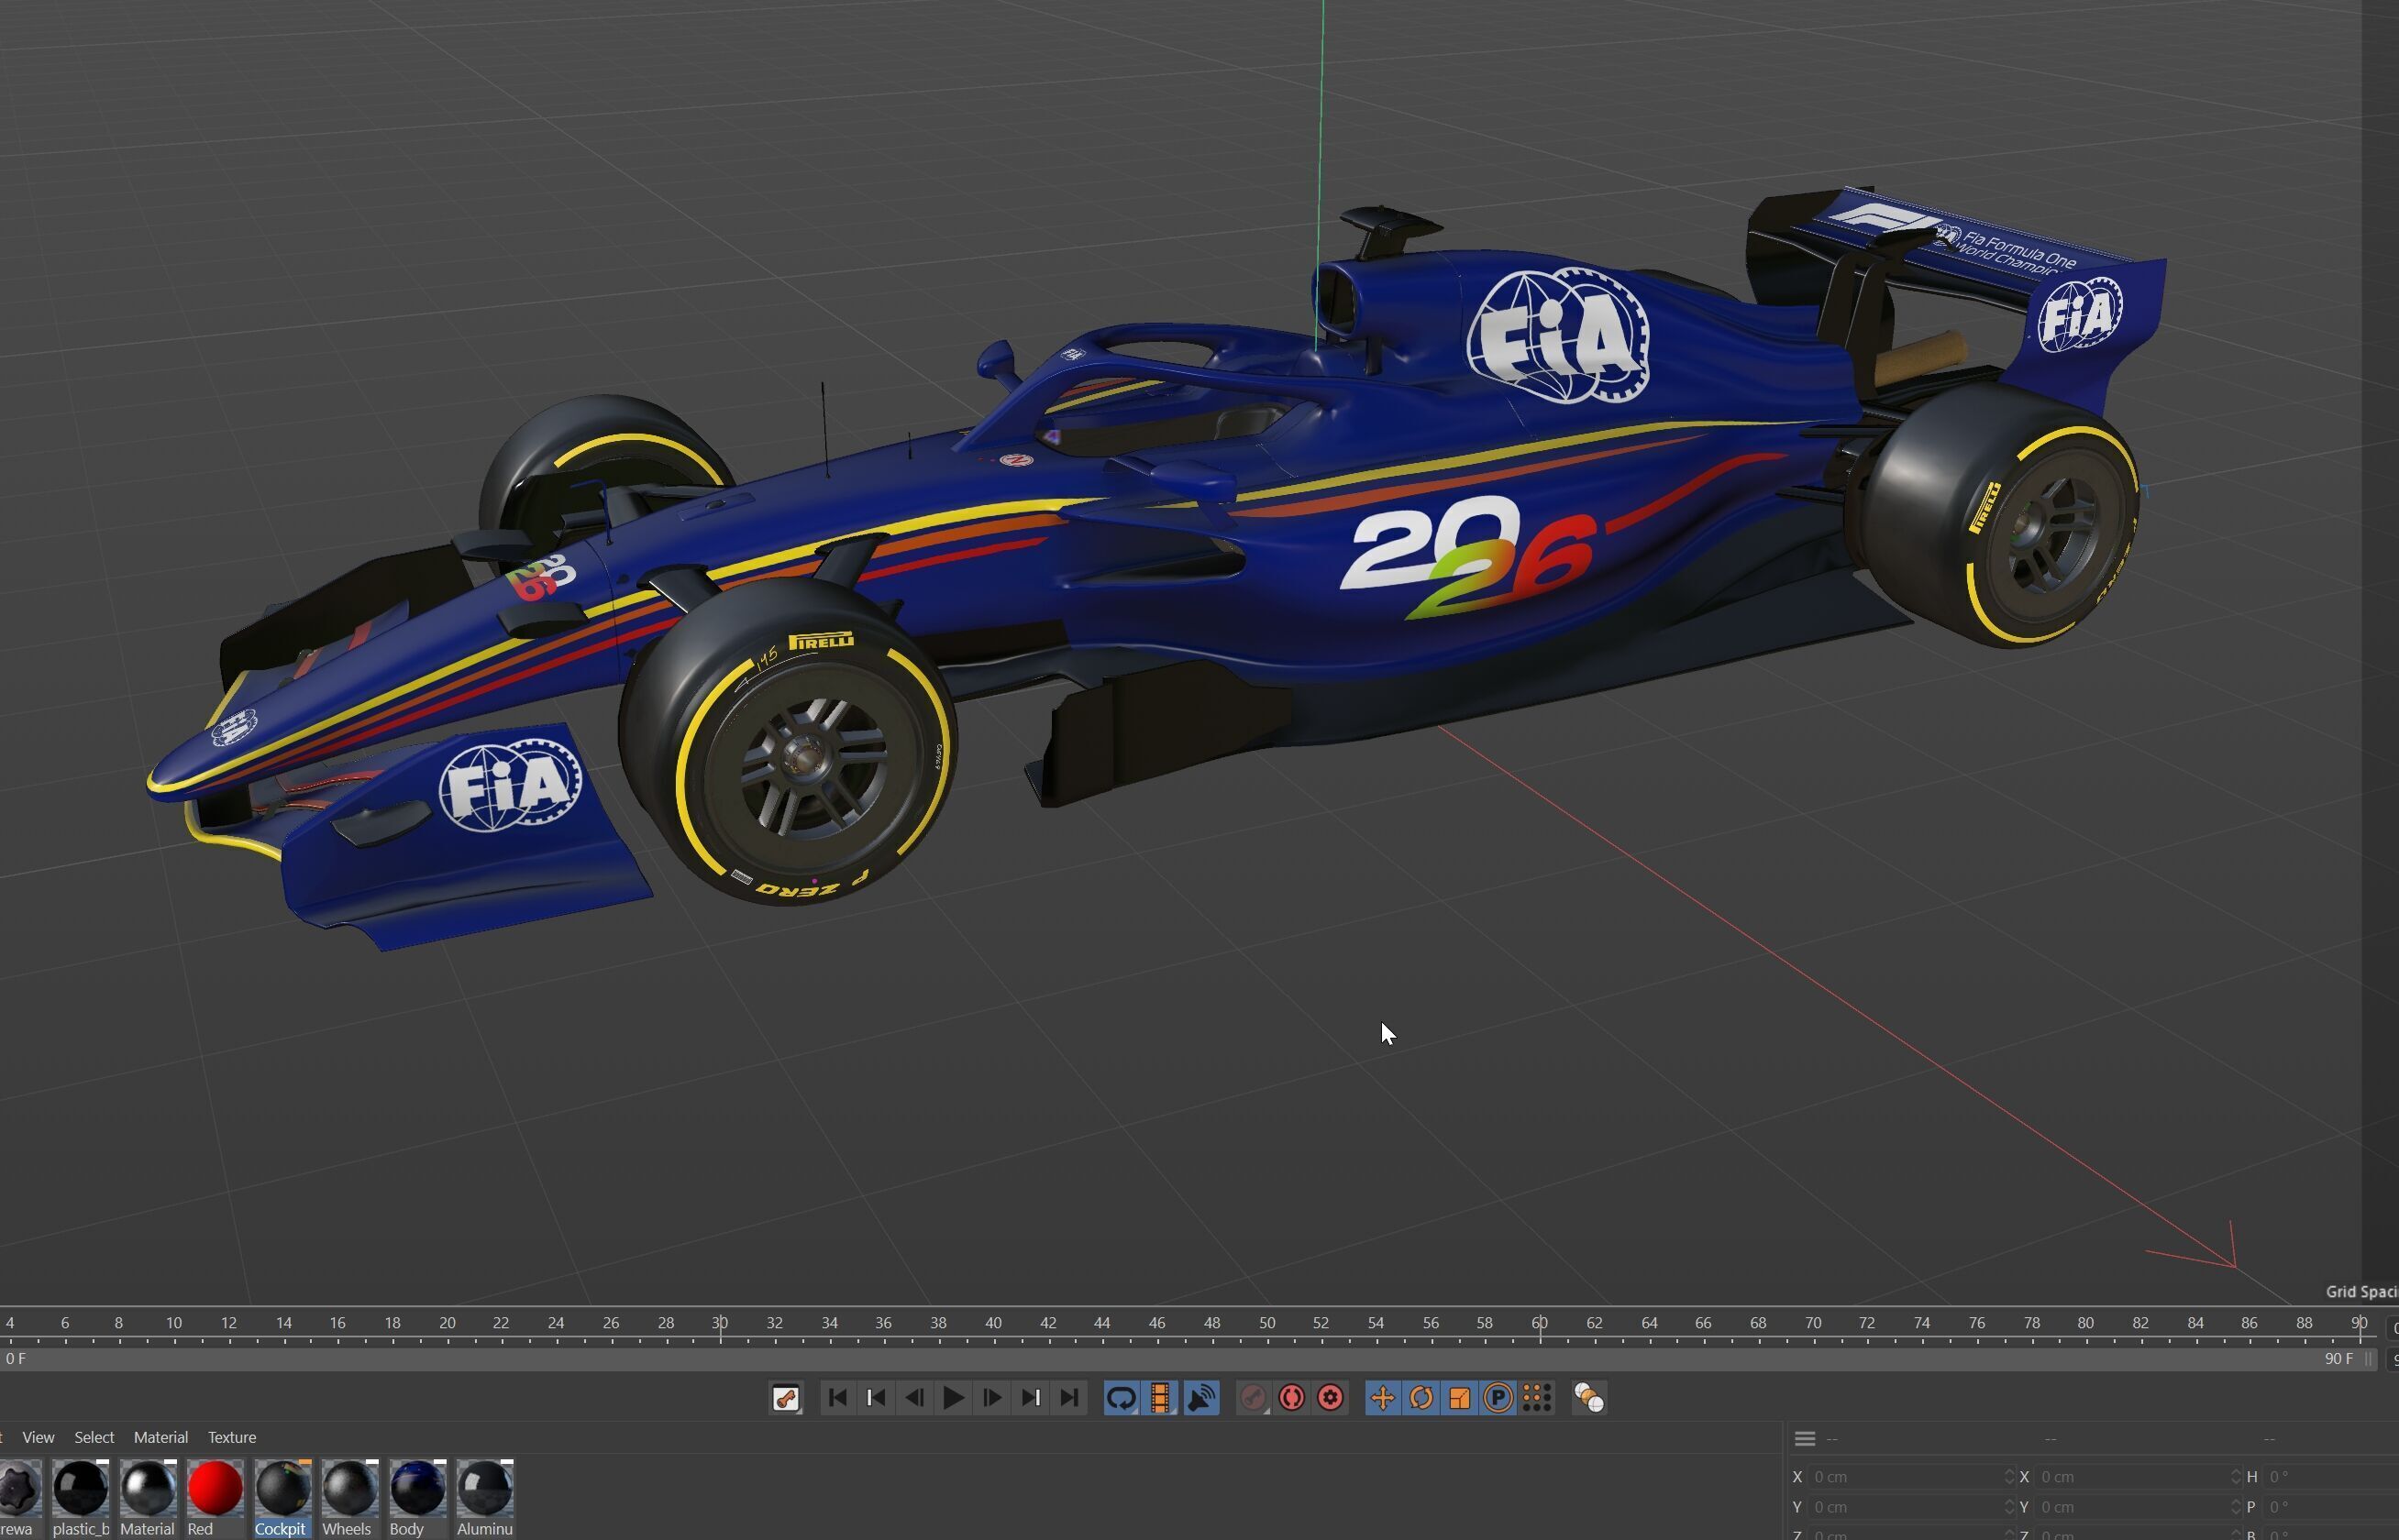Open the red keyframe settings gear icon
The height and width of the screenshot is (1540, 2399).
coord(1331,1398)
